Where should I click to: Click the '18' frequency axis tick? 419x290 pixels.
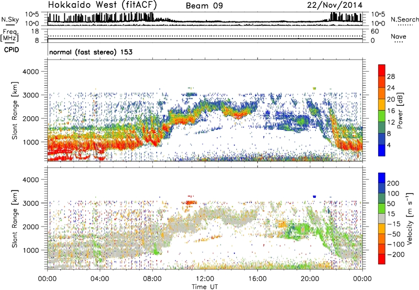(x=35, y=31)
